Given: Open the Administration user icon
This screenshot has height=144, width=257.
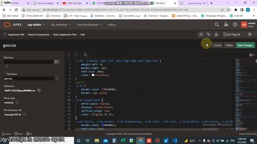Looking at the screenshot, I should coord(226,25).
